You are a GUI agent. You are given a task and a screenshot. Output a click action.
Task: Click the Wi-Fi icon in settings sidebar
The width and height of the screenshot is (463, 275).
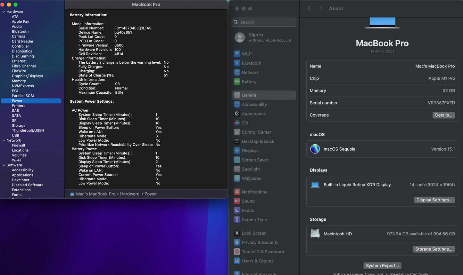point(237,54)
